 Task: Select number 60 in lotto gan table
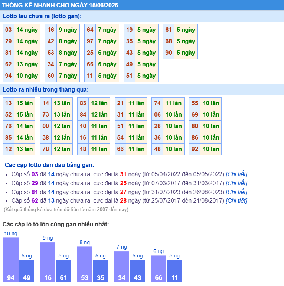coord(51,76)
